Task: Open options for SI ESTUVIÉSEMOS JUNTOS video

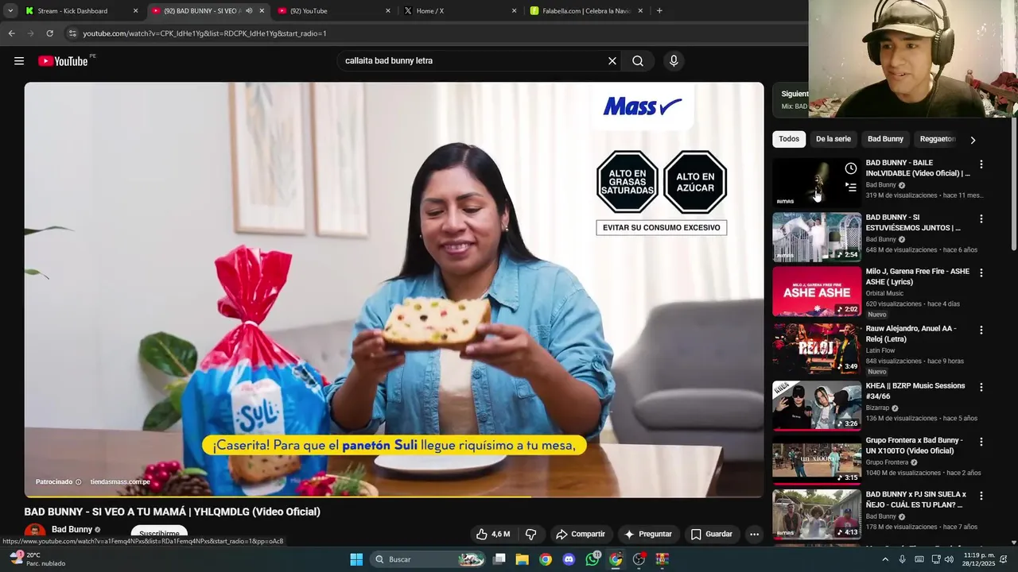Action: point(981,218)
